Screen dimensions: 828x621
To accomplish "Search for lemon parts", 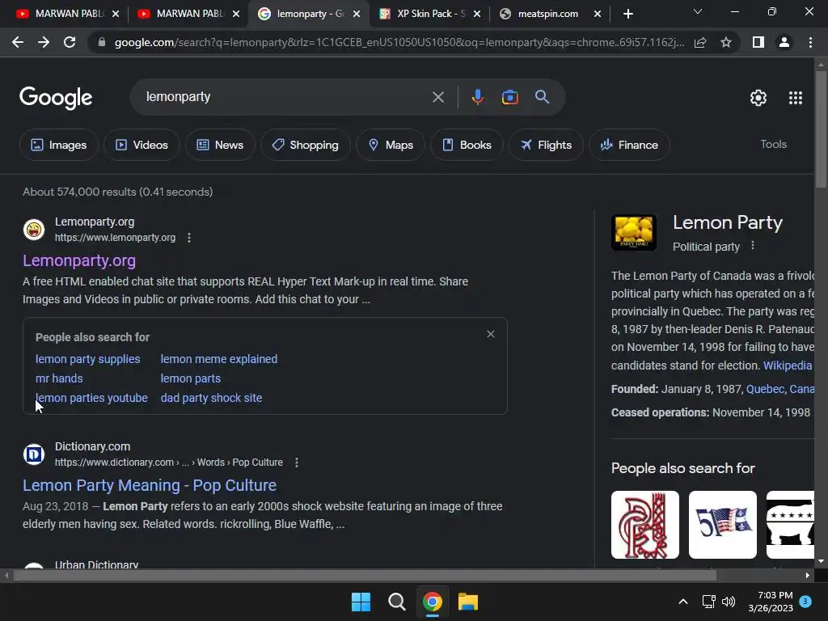I will [191, 378].
